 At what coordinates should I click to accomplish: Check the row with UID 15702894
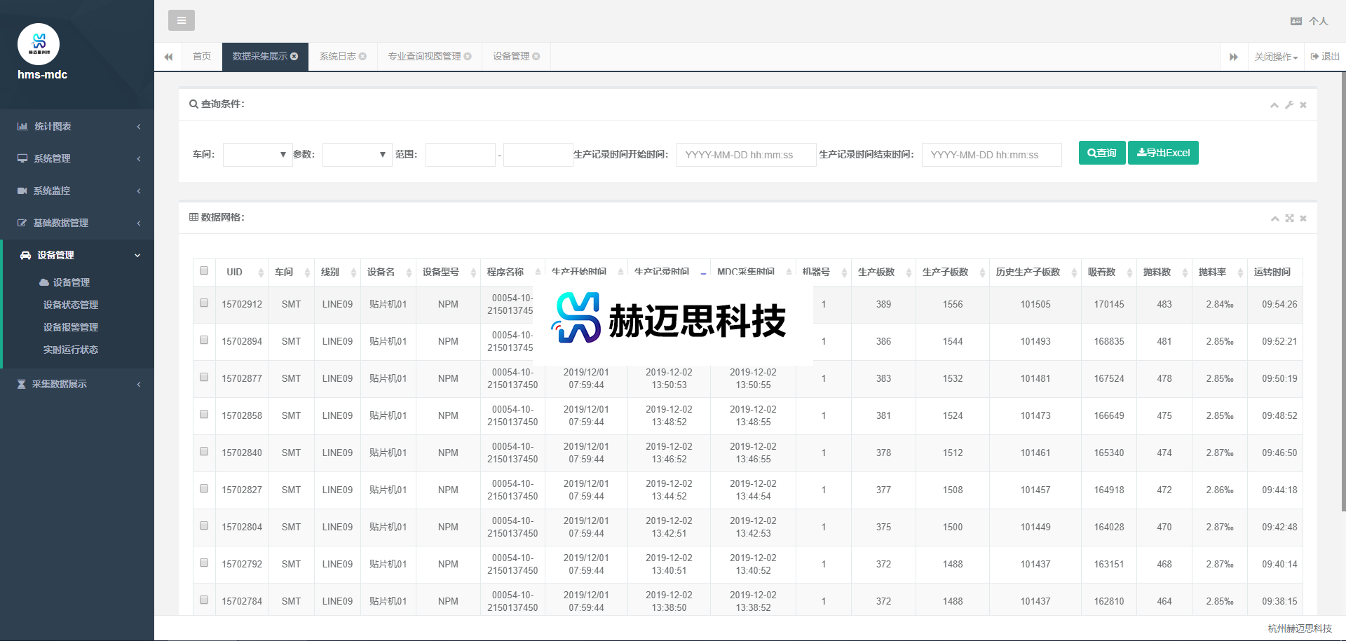pyautogui.click(x=204, y=340)
